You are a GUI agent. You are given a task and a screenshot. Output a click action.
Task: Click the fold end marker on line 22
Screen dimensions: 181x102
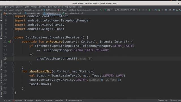click(x=13, y=88)
